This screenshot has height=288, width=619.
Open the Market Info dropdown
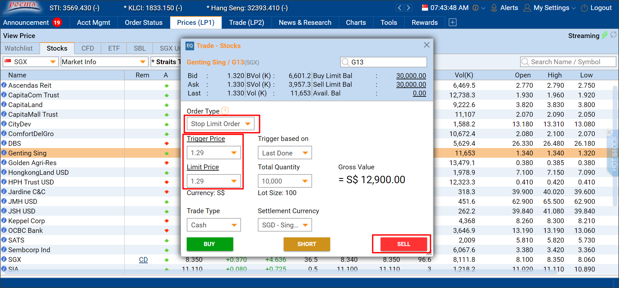pyautogui.click(x=104, y=62)
